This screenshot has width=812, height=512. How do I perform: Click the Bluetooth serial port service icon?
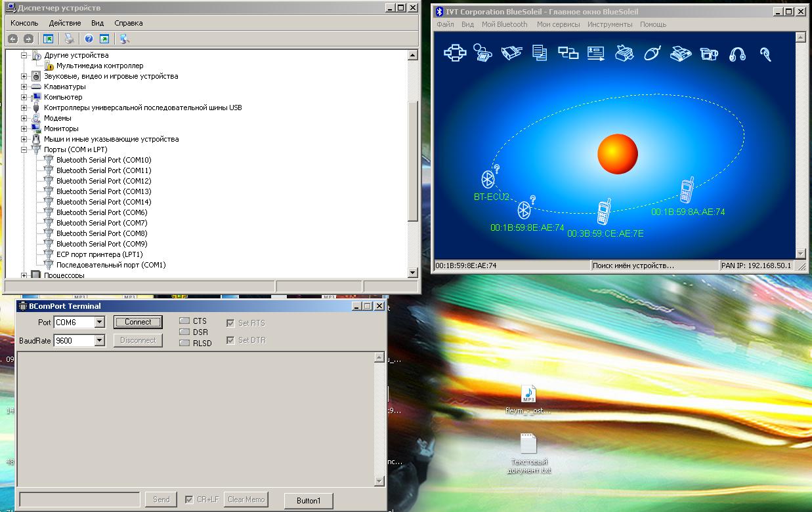(511, 53)
